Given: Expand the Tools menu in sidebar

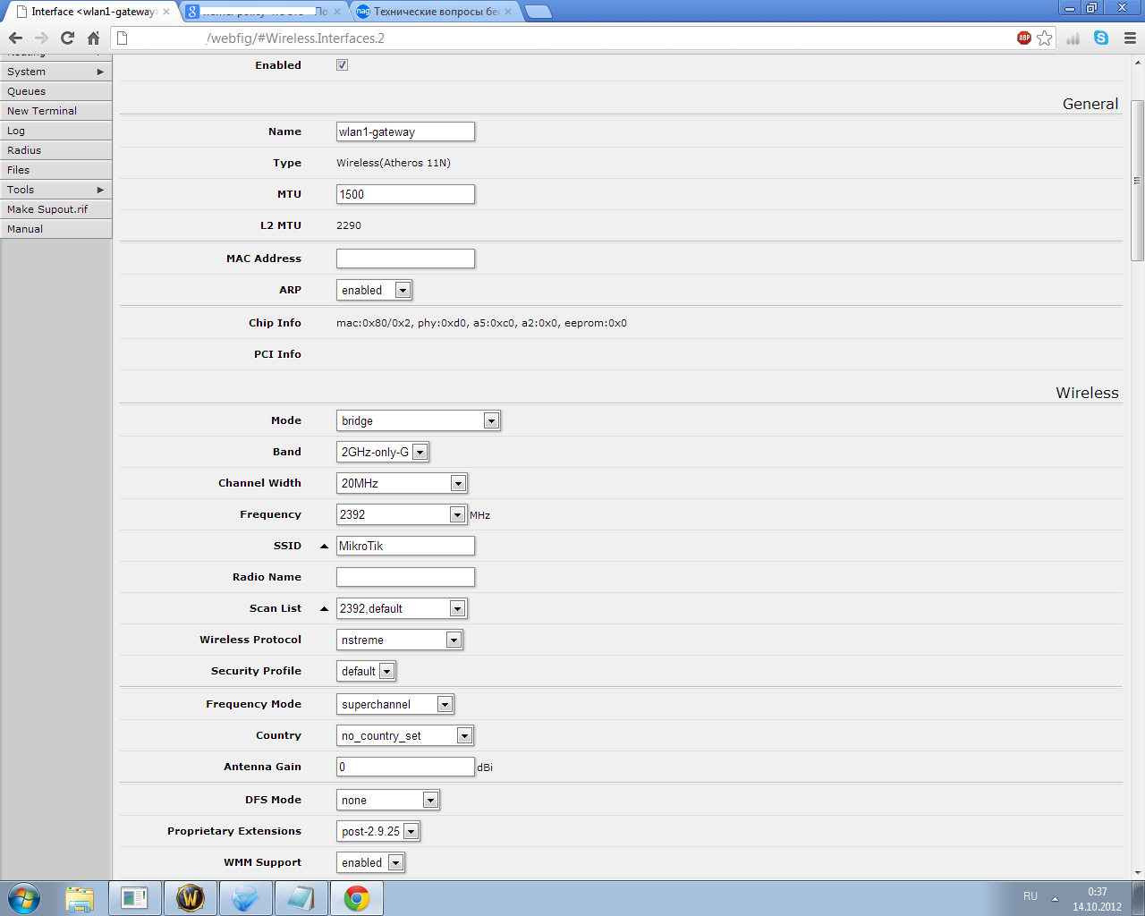Looking at the screenshot, I should [x=55, y=190].
